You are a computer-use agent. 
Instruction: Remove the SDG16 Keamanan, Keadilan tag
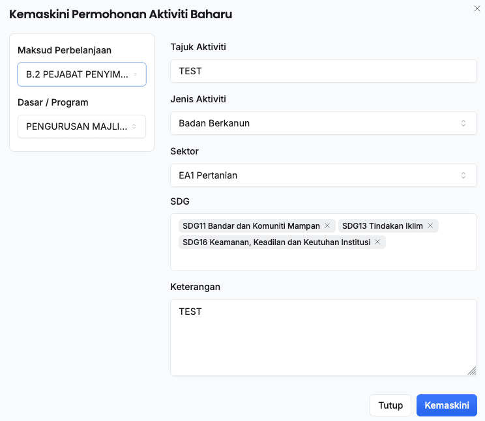(x=377, y=242)
